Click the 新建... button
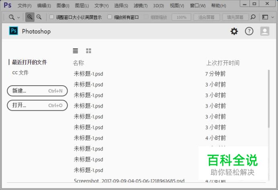 pos(37,91)
